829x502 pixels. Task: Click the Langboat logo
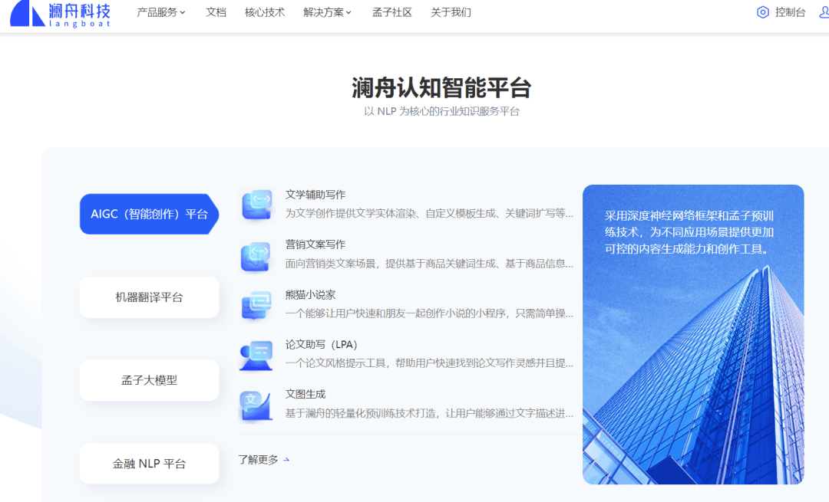(x=61, y=14)
